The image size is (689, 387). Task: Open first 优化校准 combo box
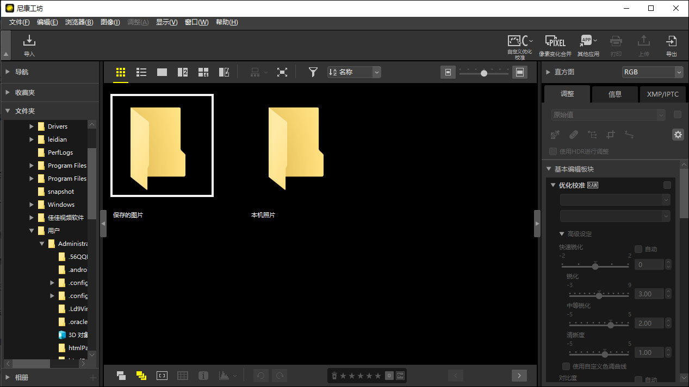click(615, 200)
